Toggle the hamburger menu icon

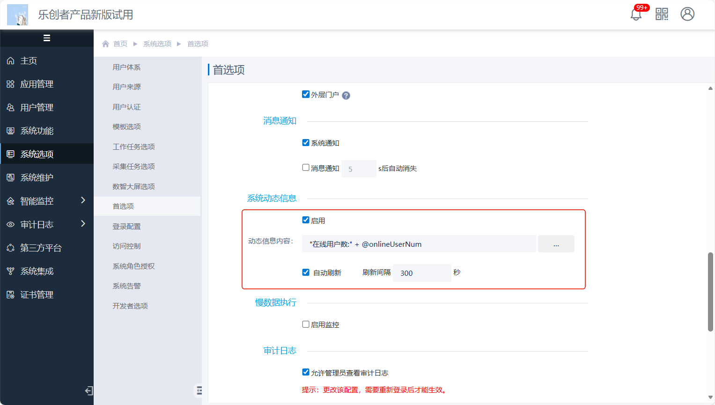[47, 38]
